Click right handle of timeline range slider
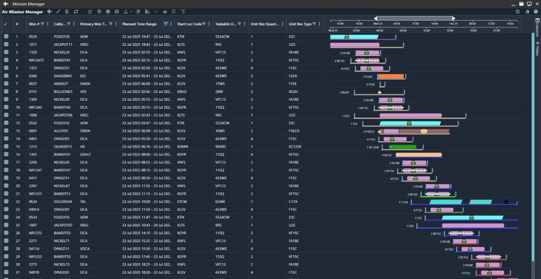The image size is (541, 279). [454, 18]
